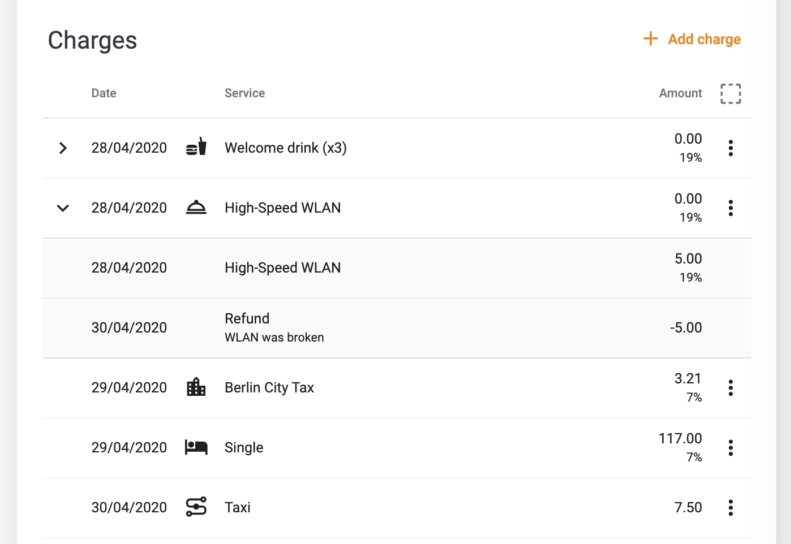Image resolution: width=791 pixels, height=544 pixels.
Task: Click the 30/04/2020 date on Taxi row
Action: (x=129, y=508)
